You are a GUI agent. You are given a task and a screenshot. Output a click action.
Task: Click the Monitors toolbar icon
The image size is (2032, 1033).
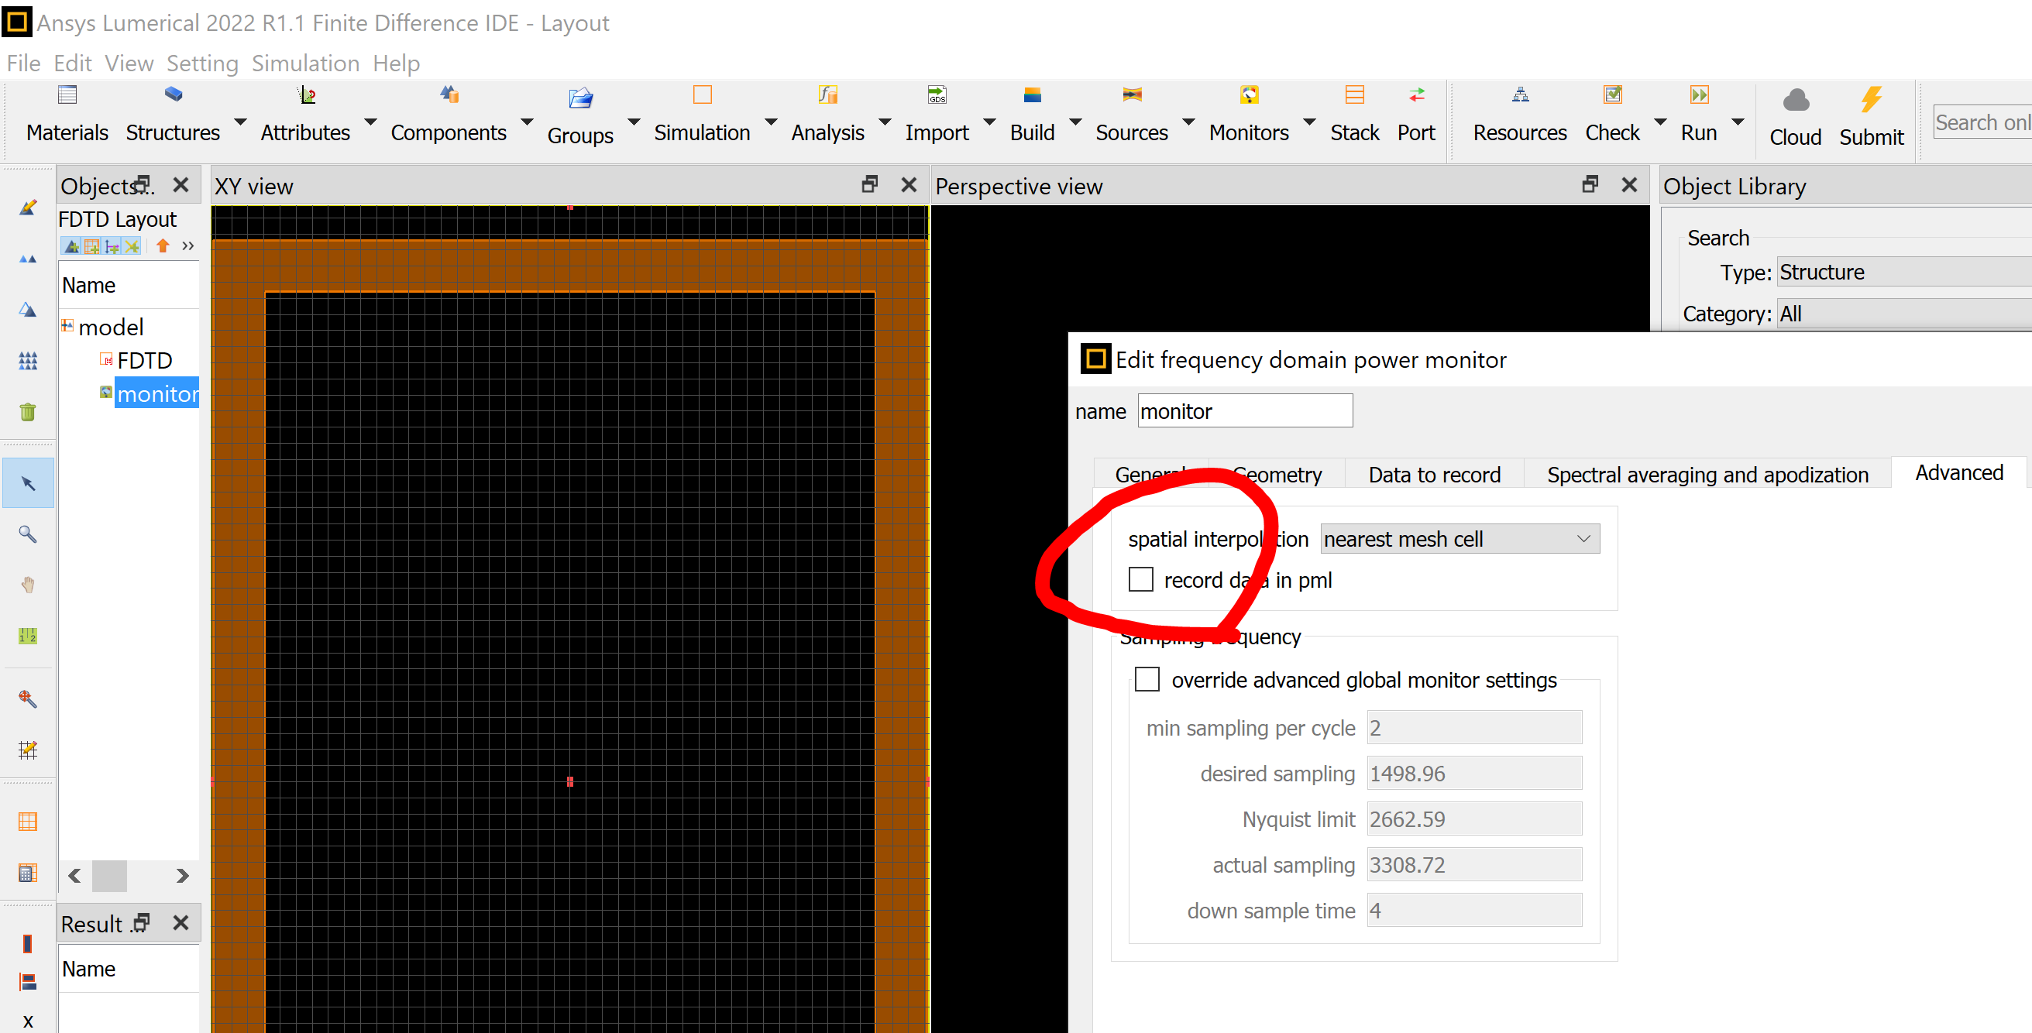click(1249, 96)
